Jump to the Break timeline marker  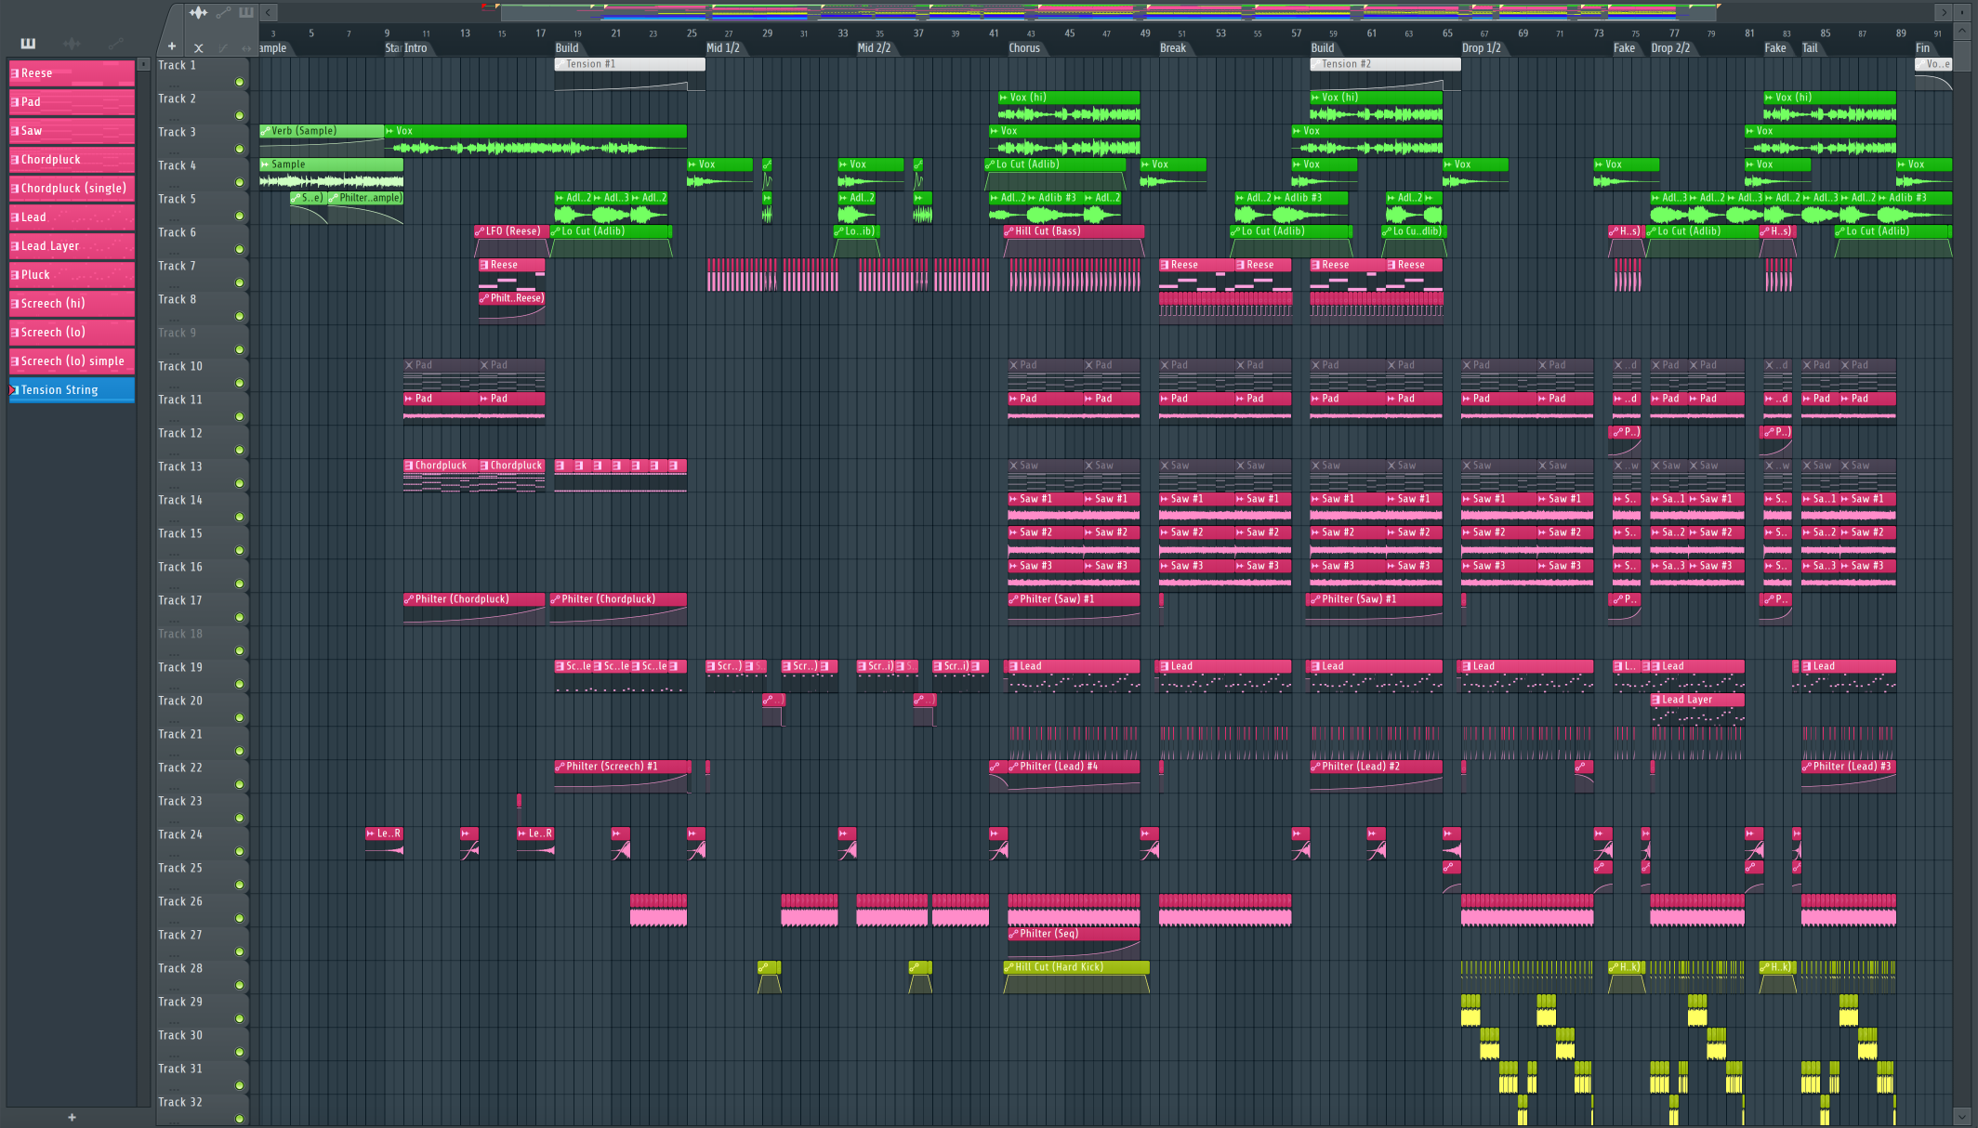pyautogui.click(x=1173, y=48)
